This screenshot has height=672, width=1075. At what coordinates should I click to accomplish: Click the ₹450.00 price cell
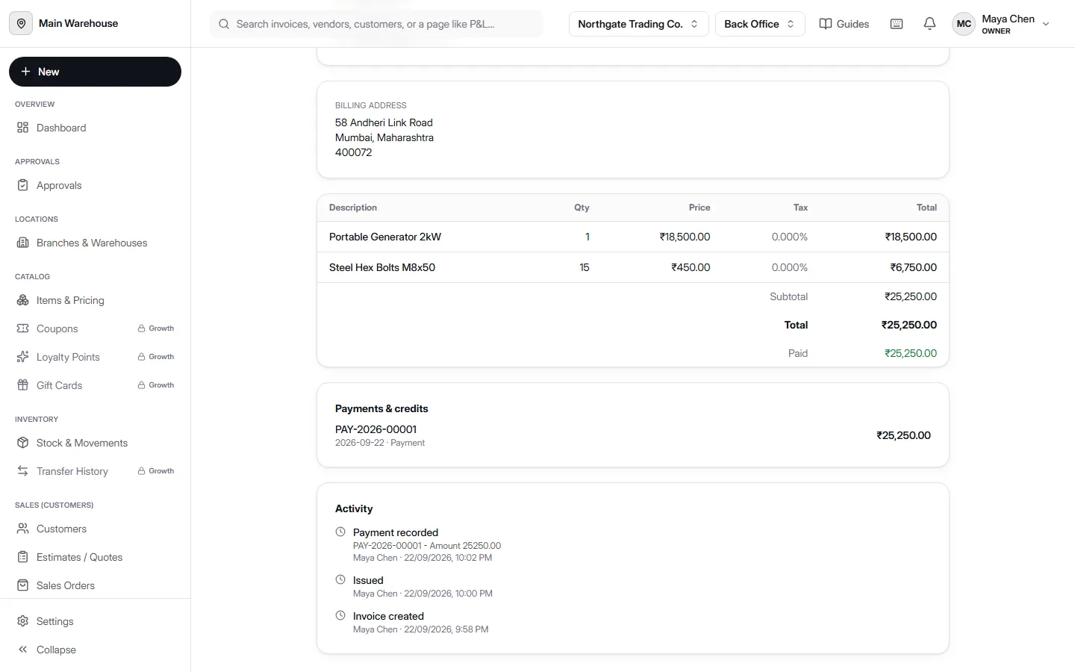tap(691, 267)
